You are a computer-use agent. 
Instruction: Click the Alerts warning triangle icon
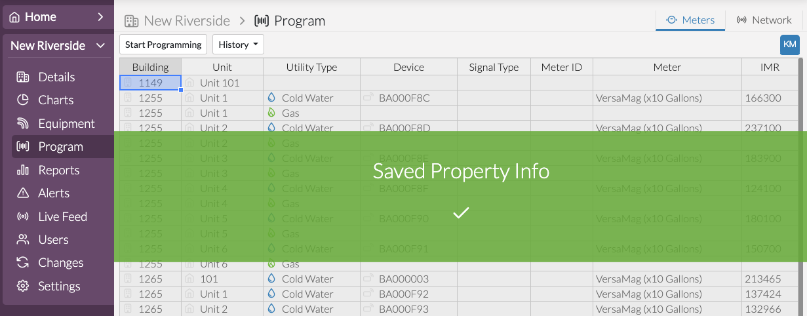[x=23, y=193]
